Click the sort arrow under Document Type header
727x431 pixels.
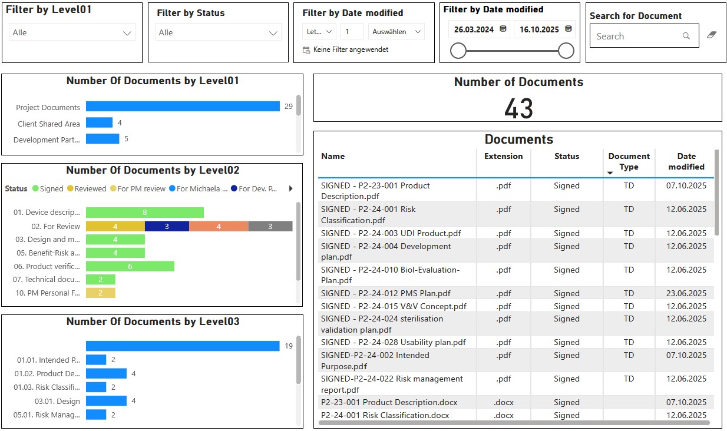(x=610, y=173)
